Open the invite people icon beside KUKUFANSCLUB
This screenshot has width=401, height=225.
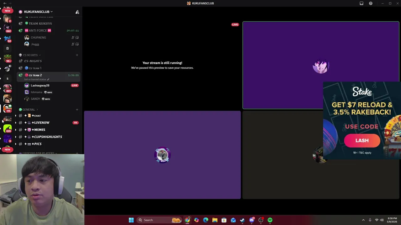(77, 12)
